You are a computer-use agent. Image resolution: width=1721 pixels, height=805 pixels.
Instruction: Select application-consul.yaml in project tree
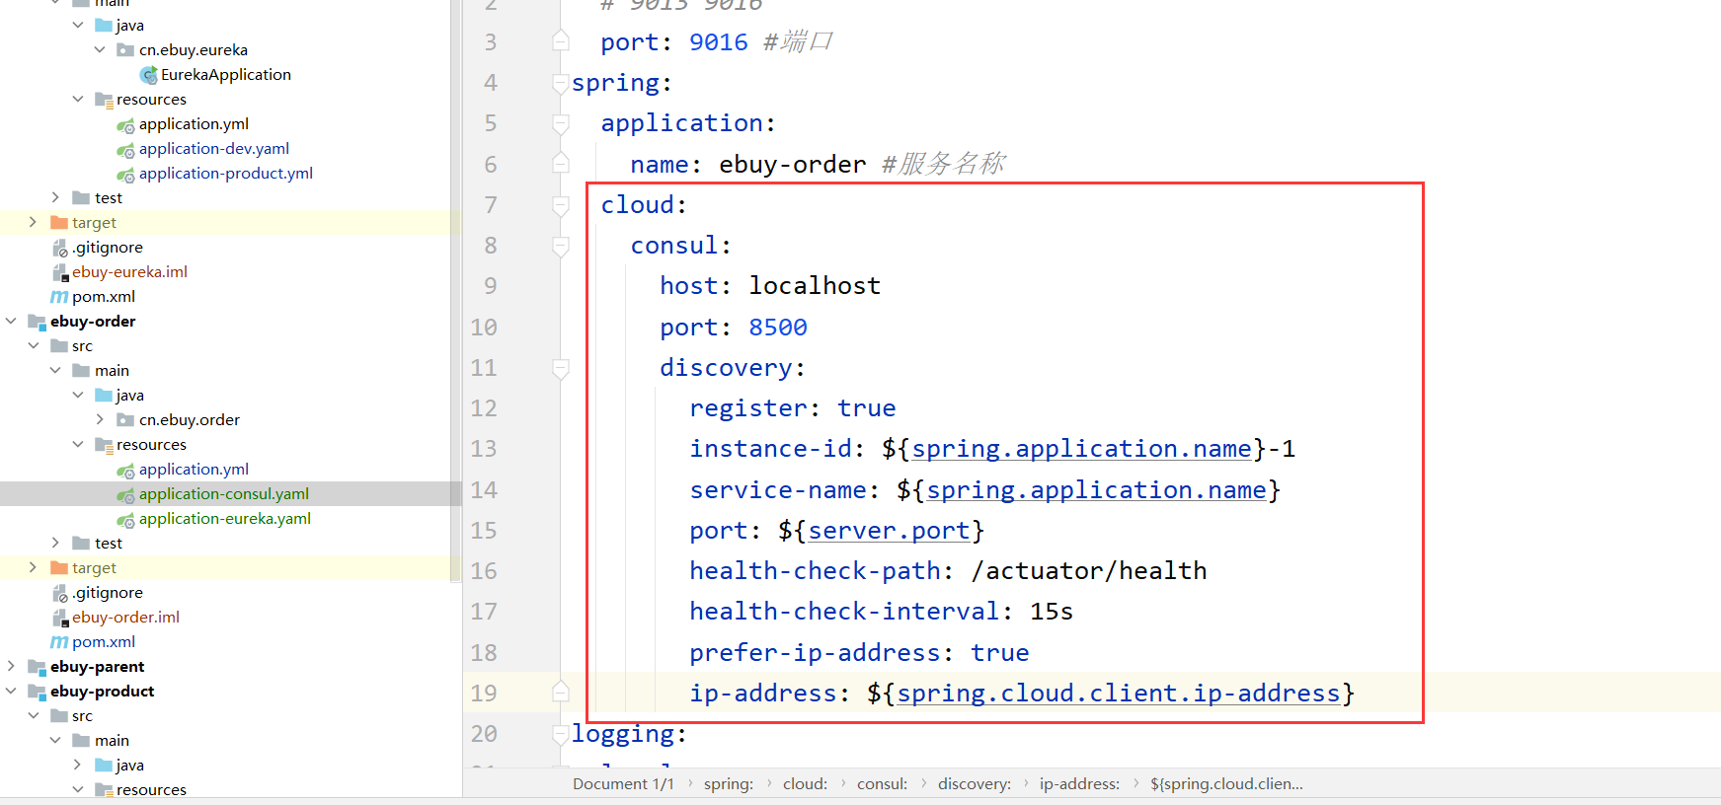(224, 494)
